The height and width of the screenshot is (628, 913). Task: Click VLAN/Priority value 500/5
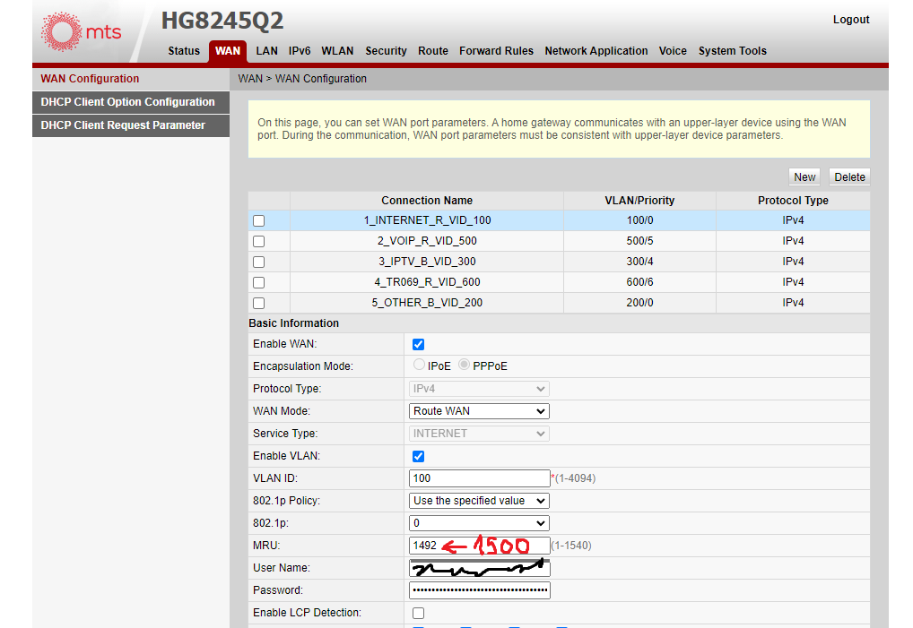pyautogui.click(x=640, y=241)
